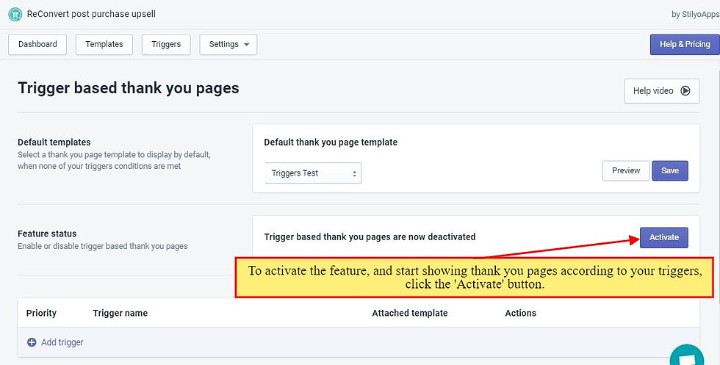Click 'Default thank you page template' title
This screenshot has width=720, height=365.
[x=331, y=142]
